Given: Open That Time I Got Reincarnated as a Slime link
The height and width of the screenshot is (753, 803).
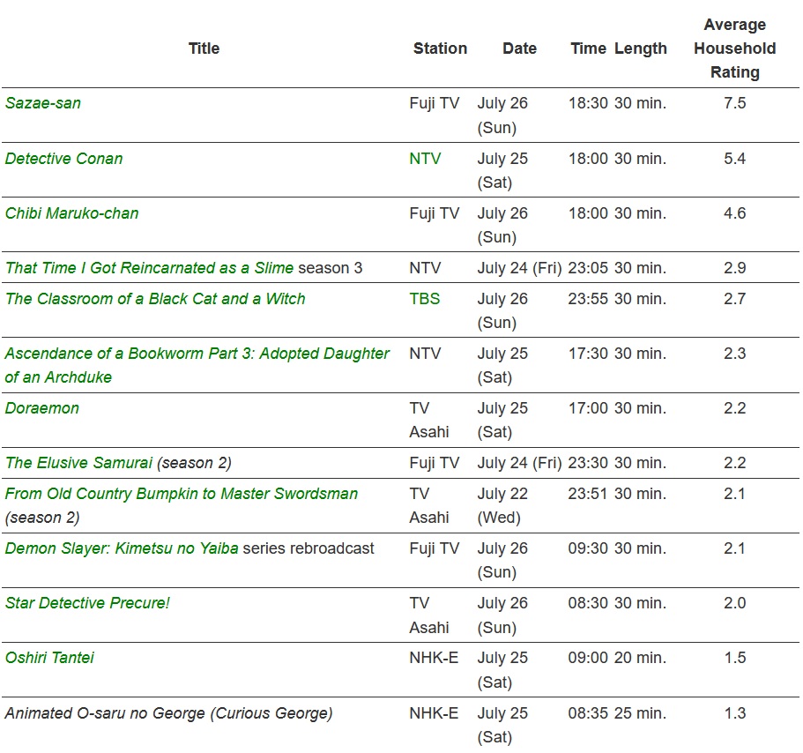Looking at the screenshot, I should (x=150, y=268).
